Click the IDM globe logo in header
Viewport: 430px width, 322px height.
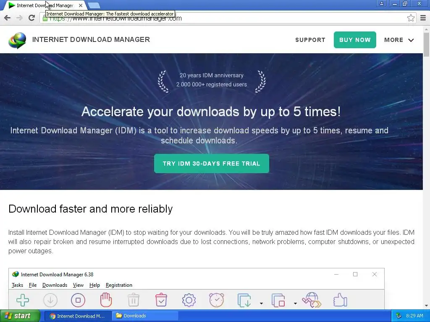pyautogui.click(x=17, y=40)
